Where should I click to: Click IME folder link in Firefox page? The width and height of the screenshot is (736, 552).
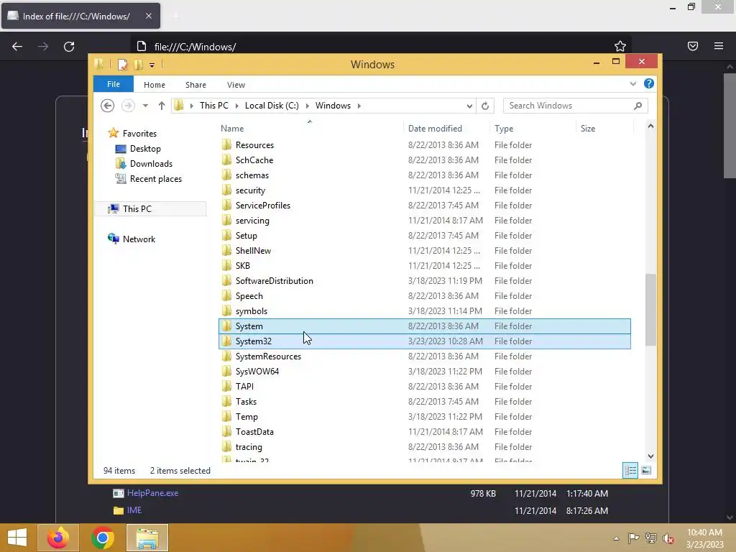[134, 510]
